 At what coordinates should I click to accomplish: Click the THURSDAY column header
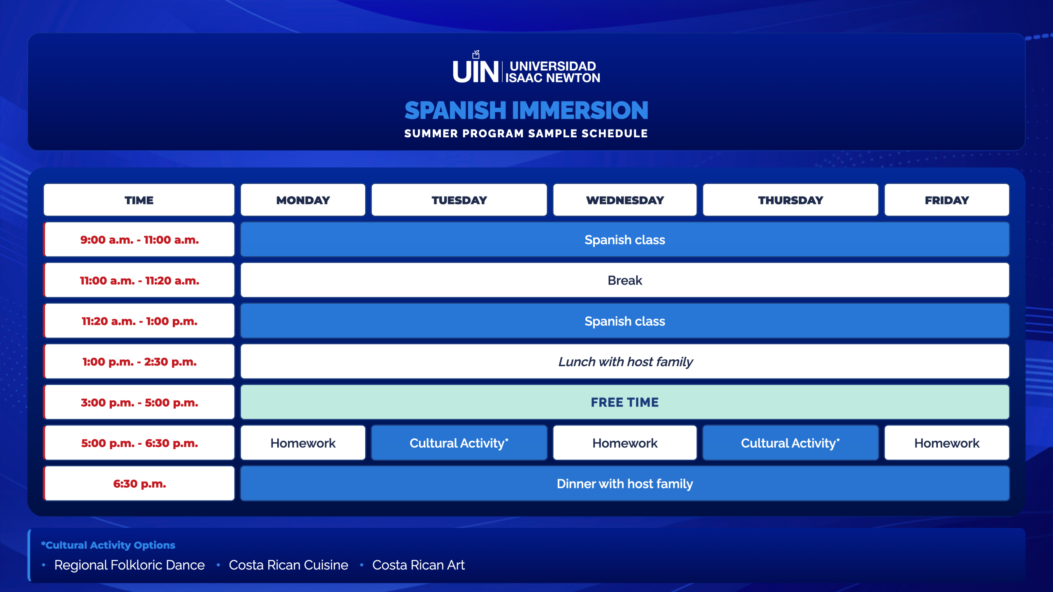tap(791, 200)
